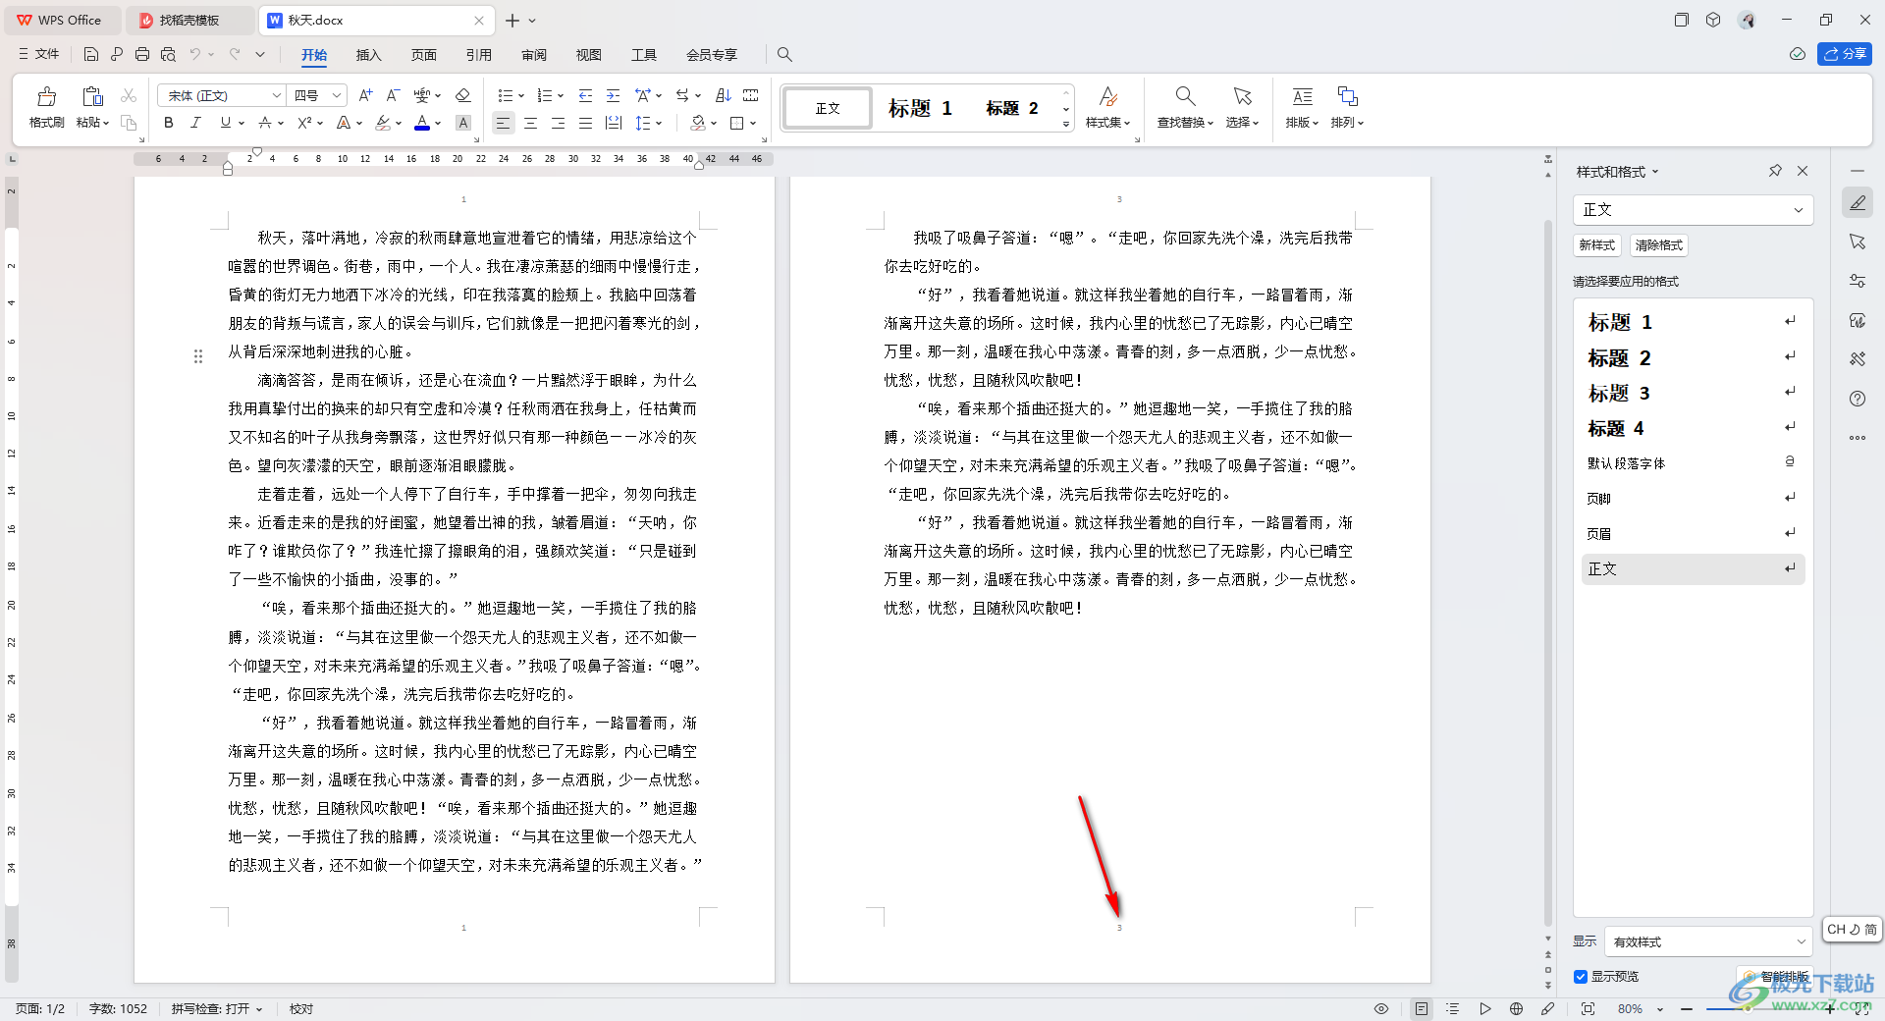1885x1021 pixels.
Task: Switch to outline view in status bar
Action: [x=1453, y=1008]
